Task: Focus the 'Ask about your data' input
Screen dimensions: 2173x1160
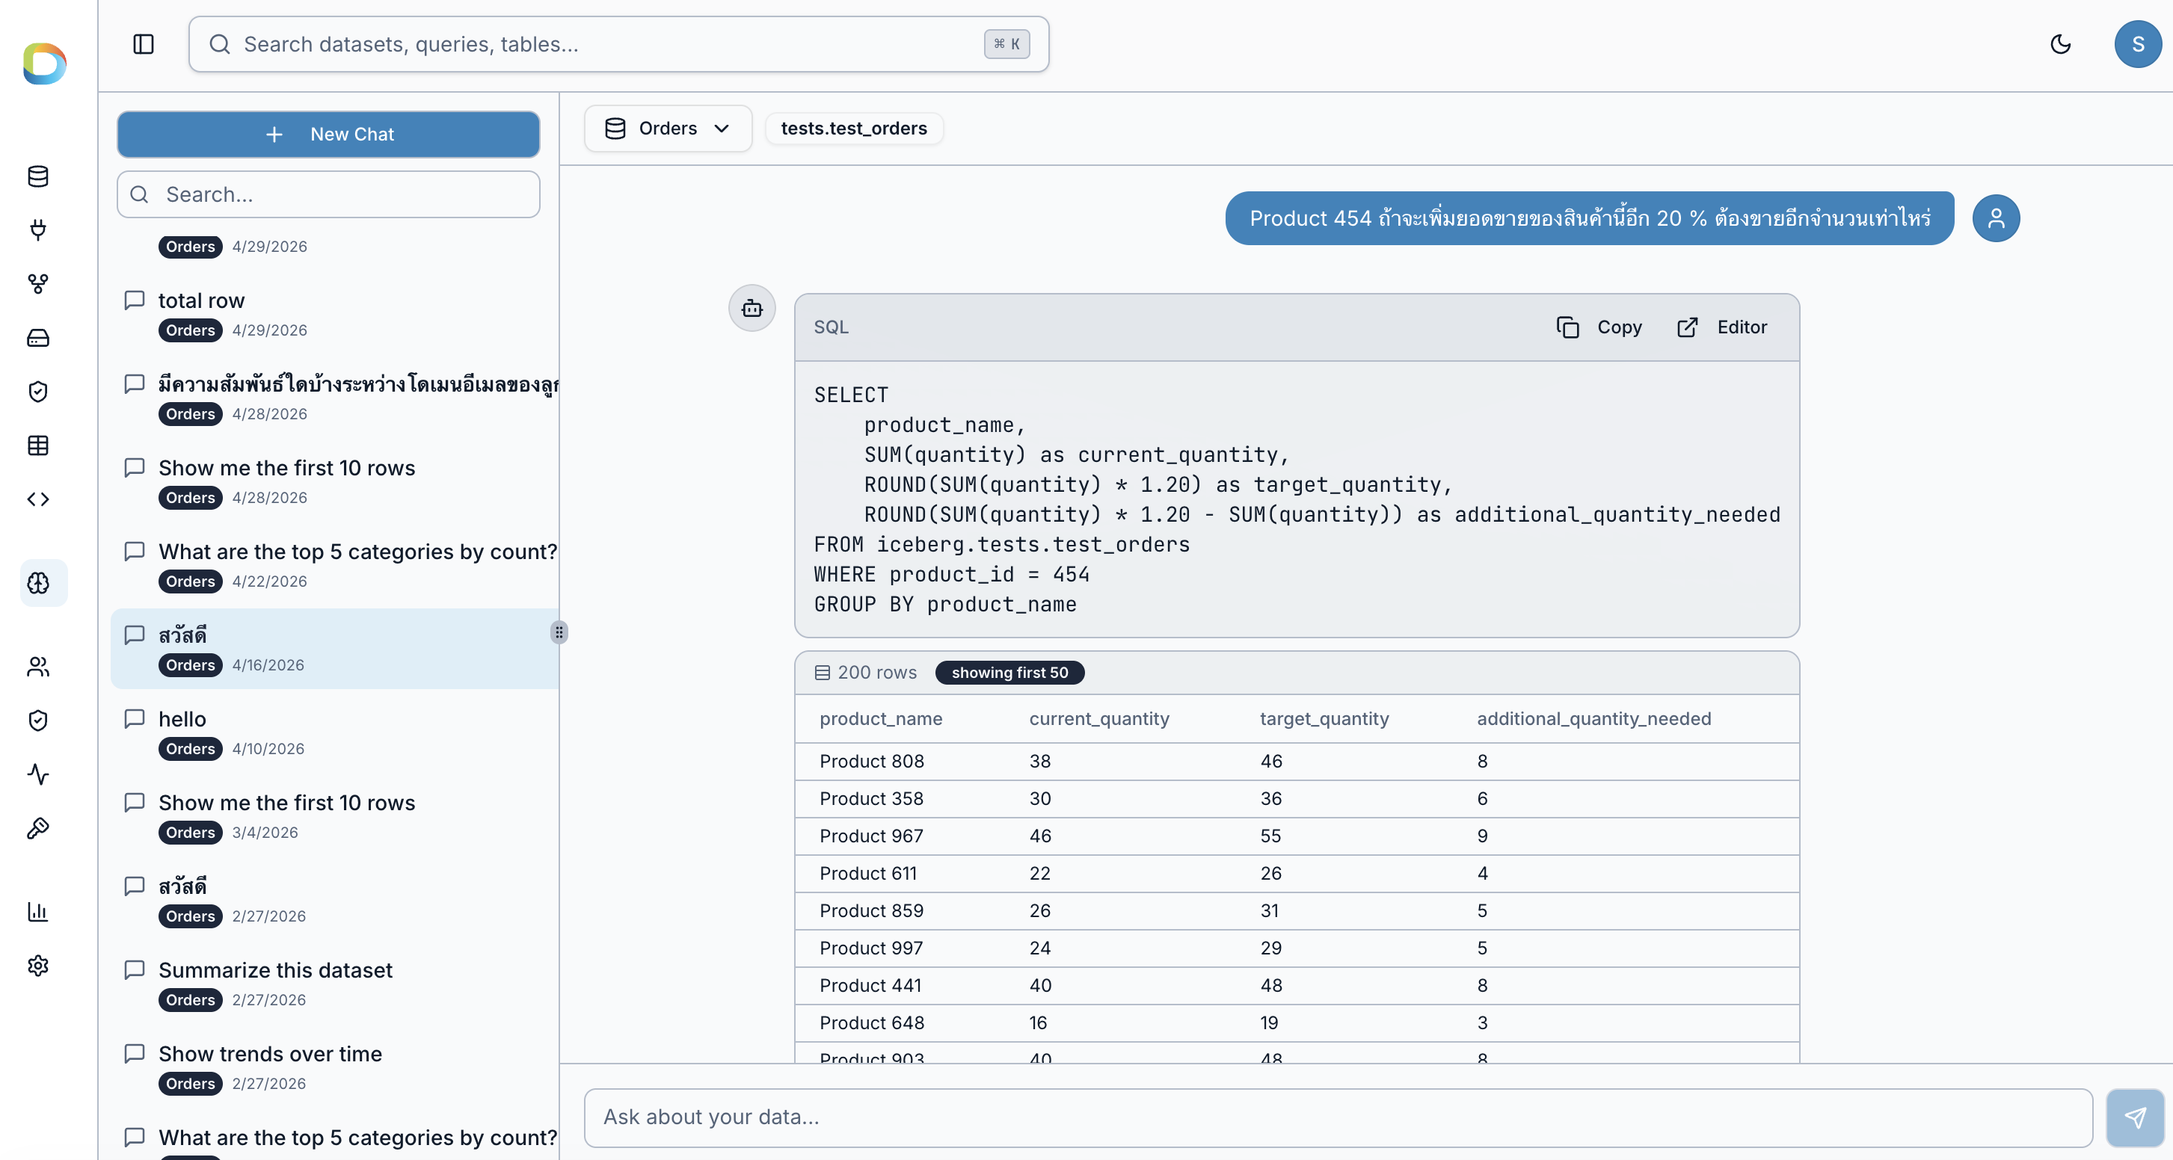Action: 1338,1118
